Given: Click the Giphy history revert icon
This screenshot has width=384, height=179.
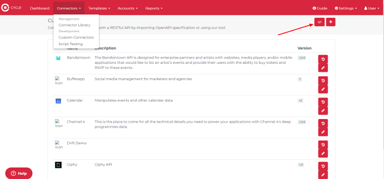Looking at the screenshot, I should (323, 166).
